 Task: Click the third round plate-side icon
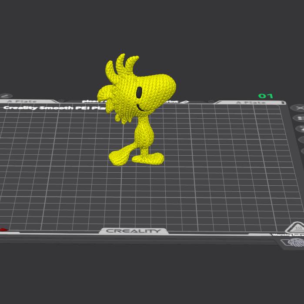click(x=300, y=128)
